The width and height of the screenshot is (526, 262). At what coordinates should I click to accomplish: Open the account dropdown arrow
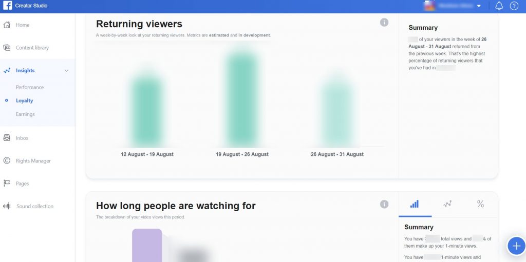tap(479, 6)
